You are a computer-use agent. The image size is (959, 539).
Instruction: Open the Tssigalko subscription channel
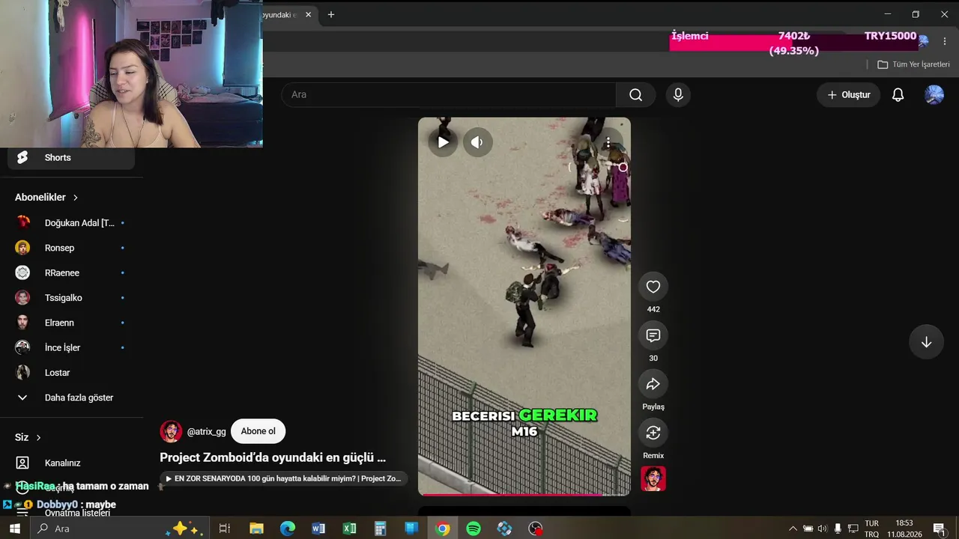[x=71, y=298]
